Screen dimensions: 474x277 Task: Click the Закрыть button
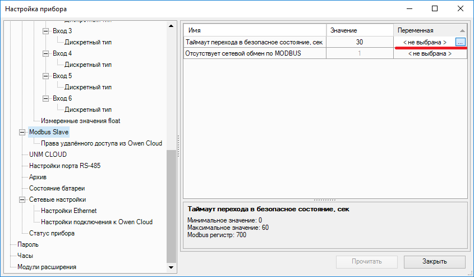(x=434, y=261)
